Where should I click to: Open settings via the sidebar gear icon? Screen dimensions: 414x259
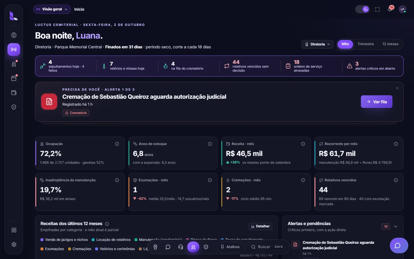click(x=14, y=244)
